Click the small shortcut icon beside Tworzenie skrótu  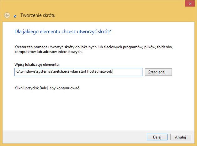[x=15, y=16]
